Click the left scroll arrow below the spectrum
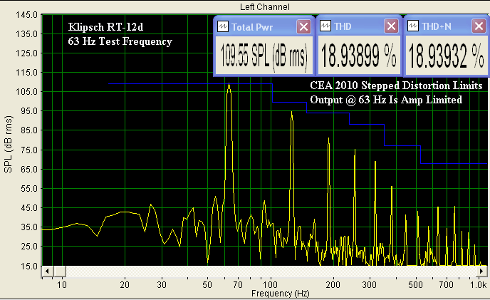The width and height of the screenshot is (490, 300). point(47,271)
